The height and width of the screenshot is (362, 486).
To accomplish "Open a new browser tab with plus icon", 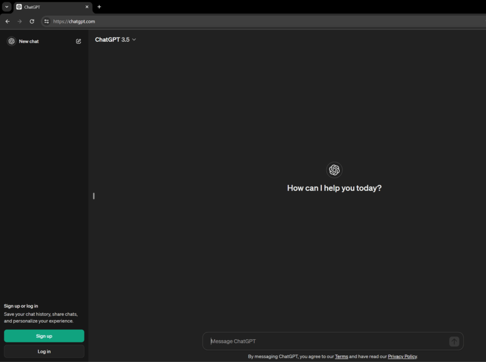I will tap(99, 7).
